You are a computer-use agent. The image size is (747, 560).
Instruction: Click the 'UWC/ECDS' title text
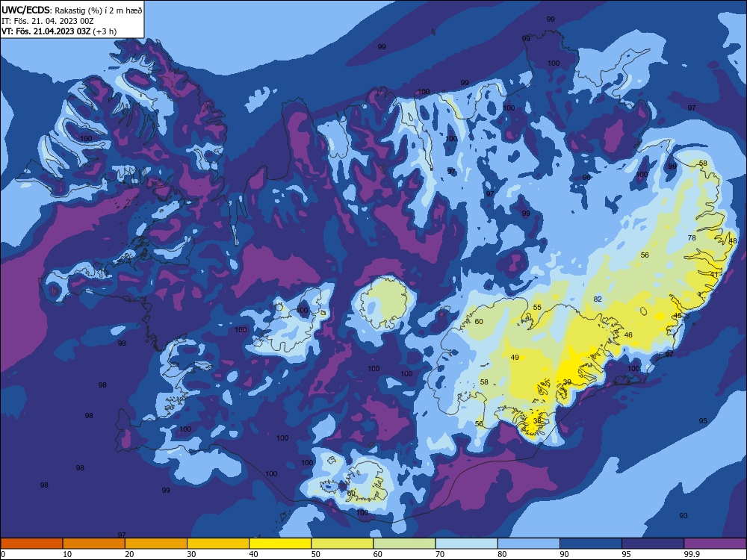tap(25, 10)
